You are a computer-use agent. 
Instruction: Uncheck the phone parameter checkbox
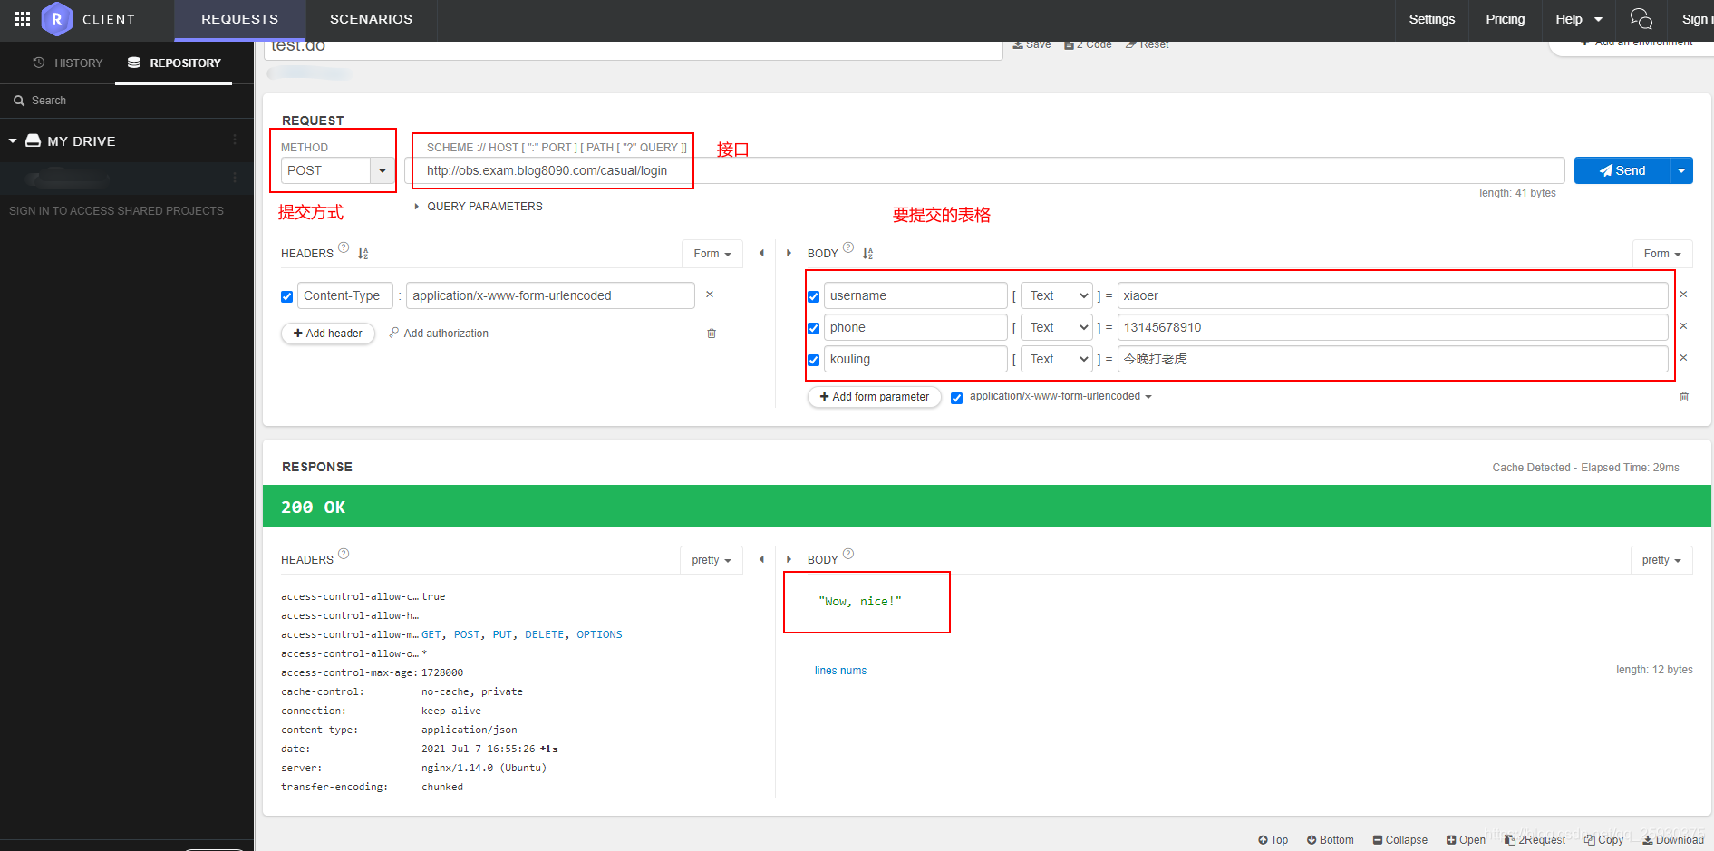pyautogui.click(x=814, y=328)
